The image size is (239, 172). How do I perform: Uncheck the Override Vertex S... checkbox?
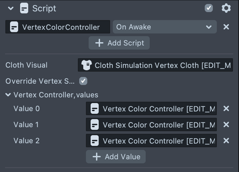coord(83,81)
